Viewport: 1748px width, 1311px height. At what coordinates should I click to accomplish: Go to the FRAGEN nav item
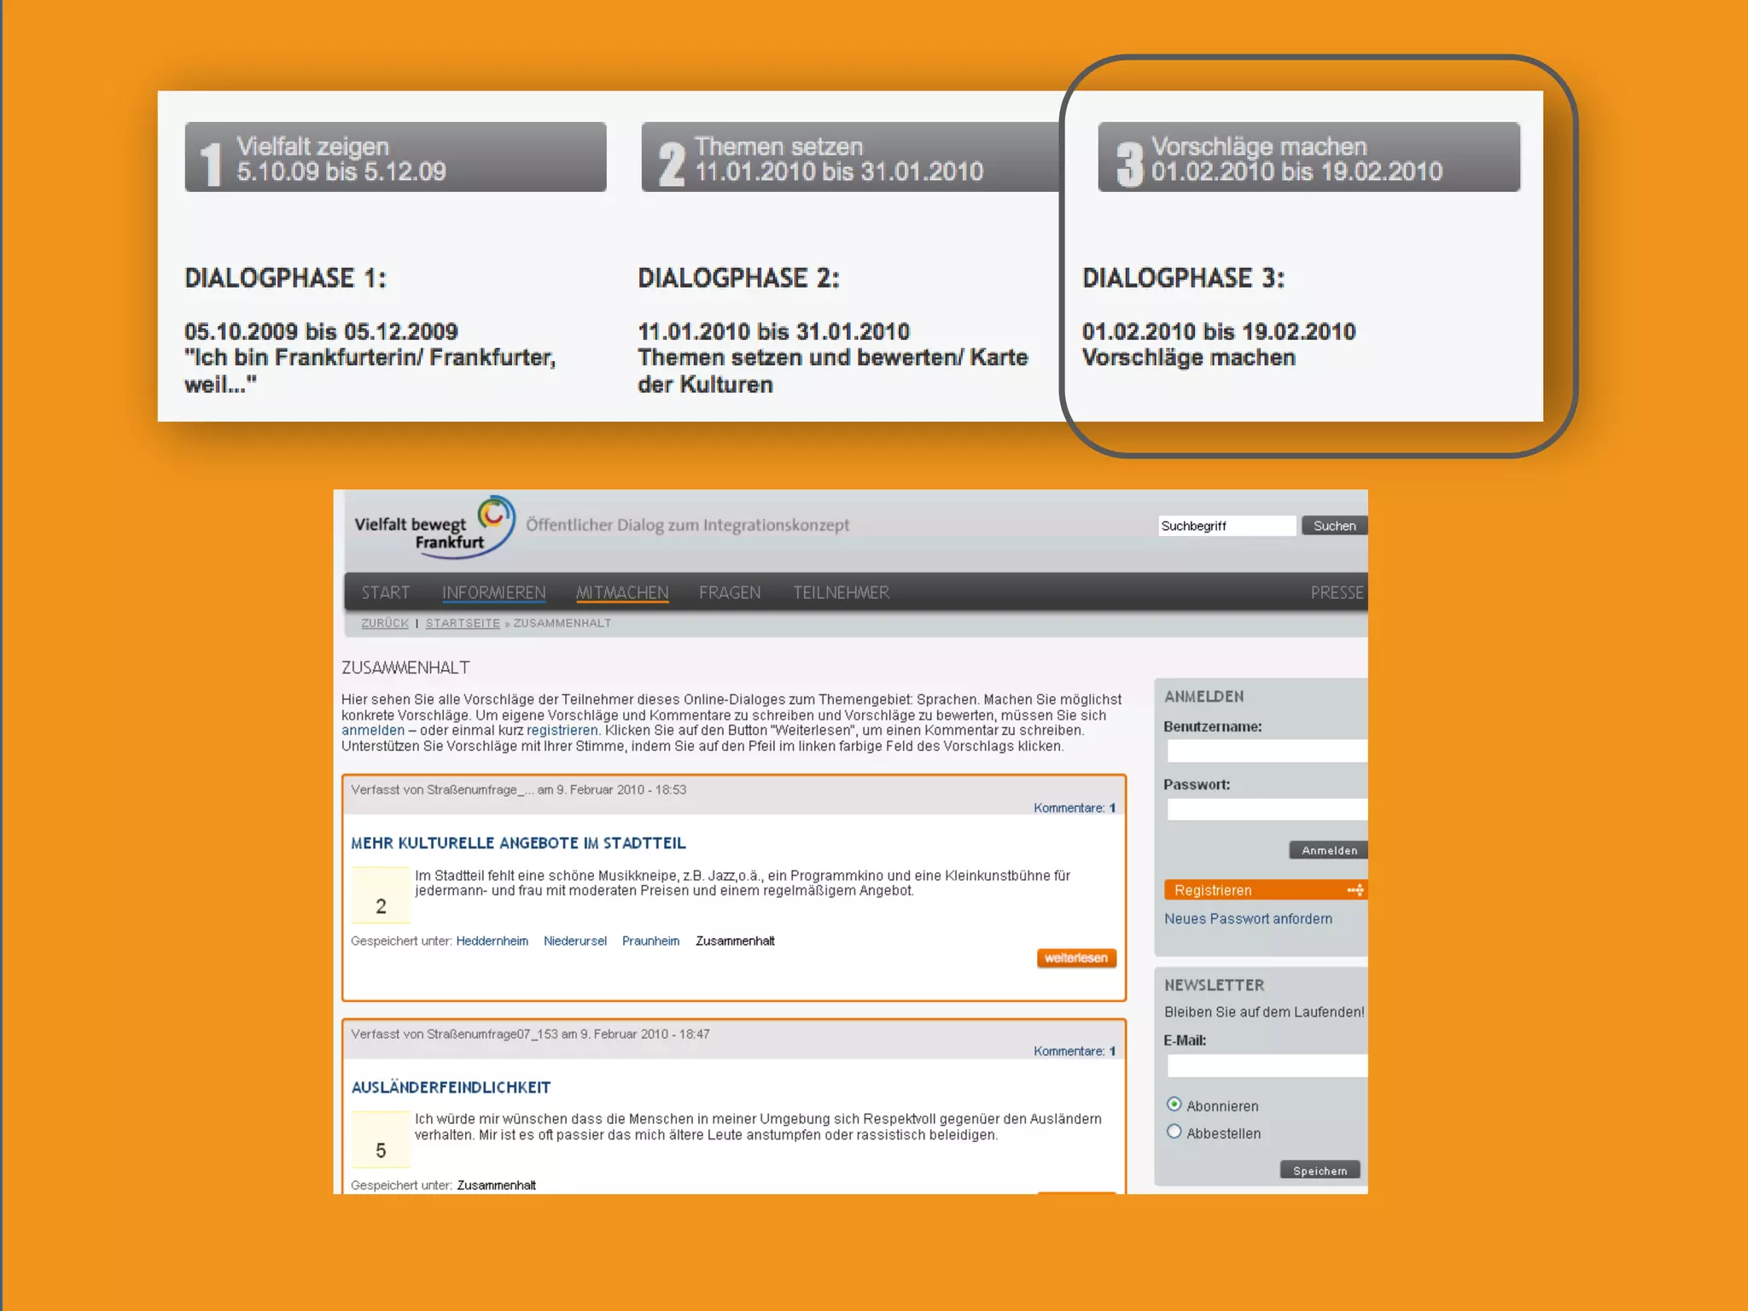click(730, 592)
